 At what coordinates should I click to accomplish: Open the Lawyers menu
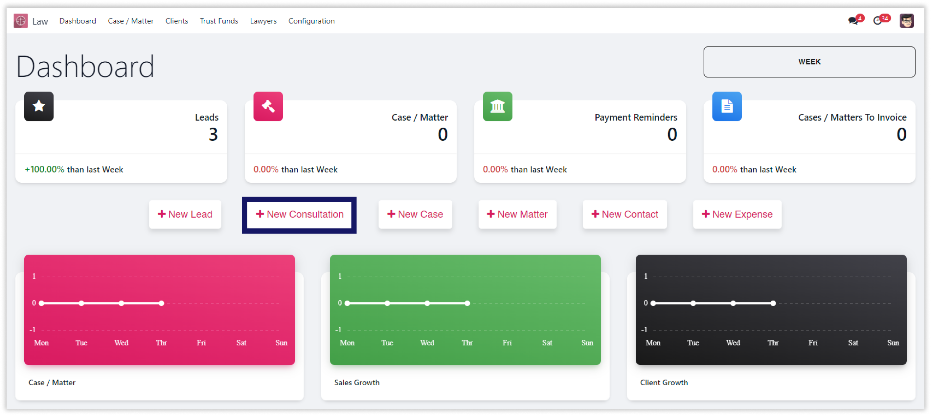263,21
